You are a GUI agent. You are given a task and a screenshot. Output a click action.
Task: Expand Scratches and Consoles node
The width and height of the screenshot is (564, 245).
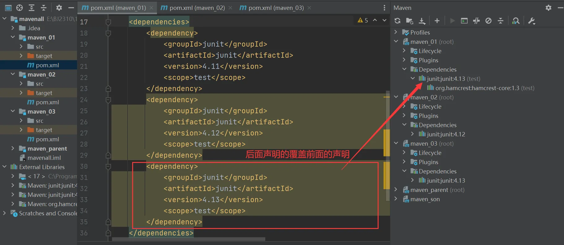(4, 213)
